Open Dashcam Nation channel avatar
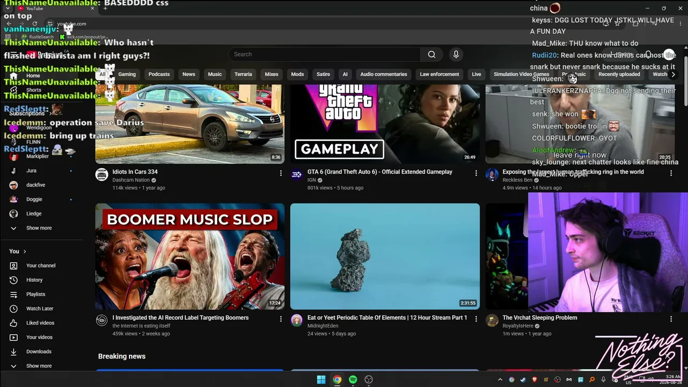688x387 pixels. coord(102,174)
